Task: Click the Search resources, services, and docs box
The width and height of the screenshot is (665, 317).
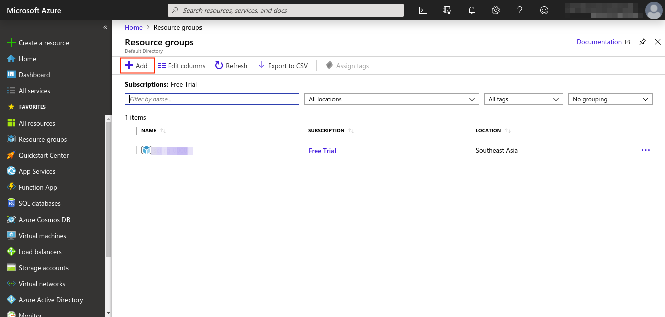Action: (x=285, y=10)
